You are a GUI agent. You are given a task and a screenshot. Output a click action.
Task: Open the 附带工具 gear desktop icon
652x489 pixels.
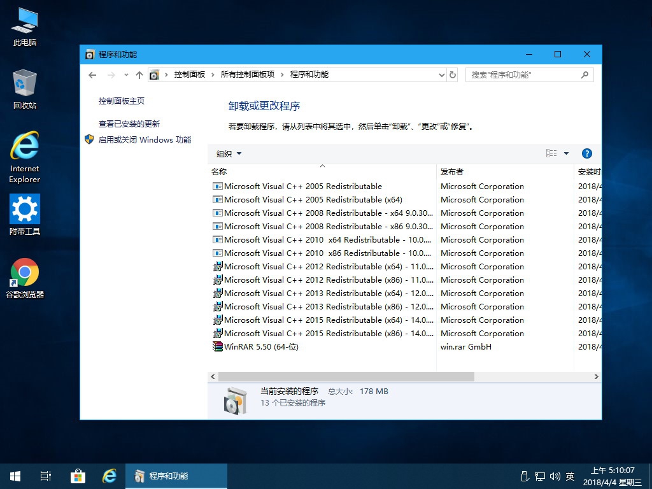pos(25,215)
